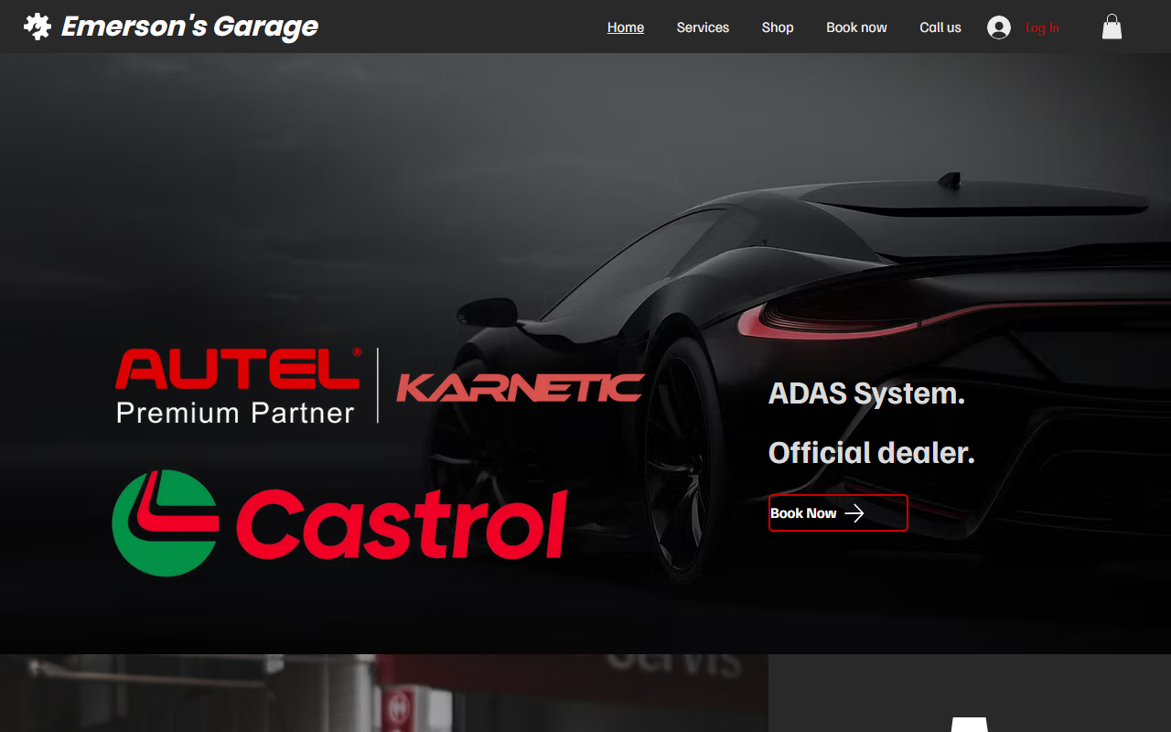1171x732 pixels.
Task: Click the Castrol green circle emblem
Action: click(x=166, y=523)
